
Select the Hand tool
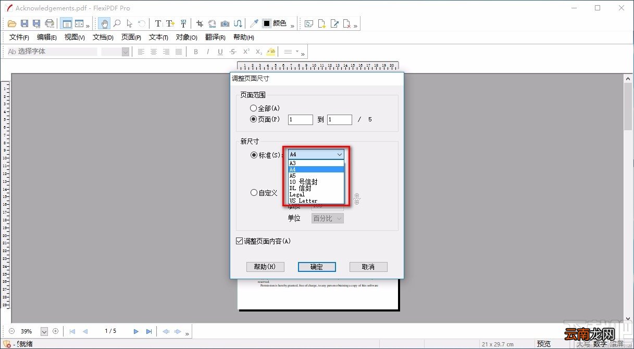point(105,23)
